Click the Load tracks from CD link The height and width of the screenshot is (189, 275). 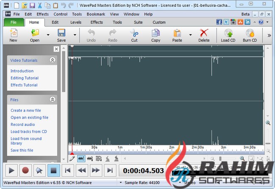point(29,131)
